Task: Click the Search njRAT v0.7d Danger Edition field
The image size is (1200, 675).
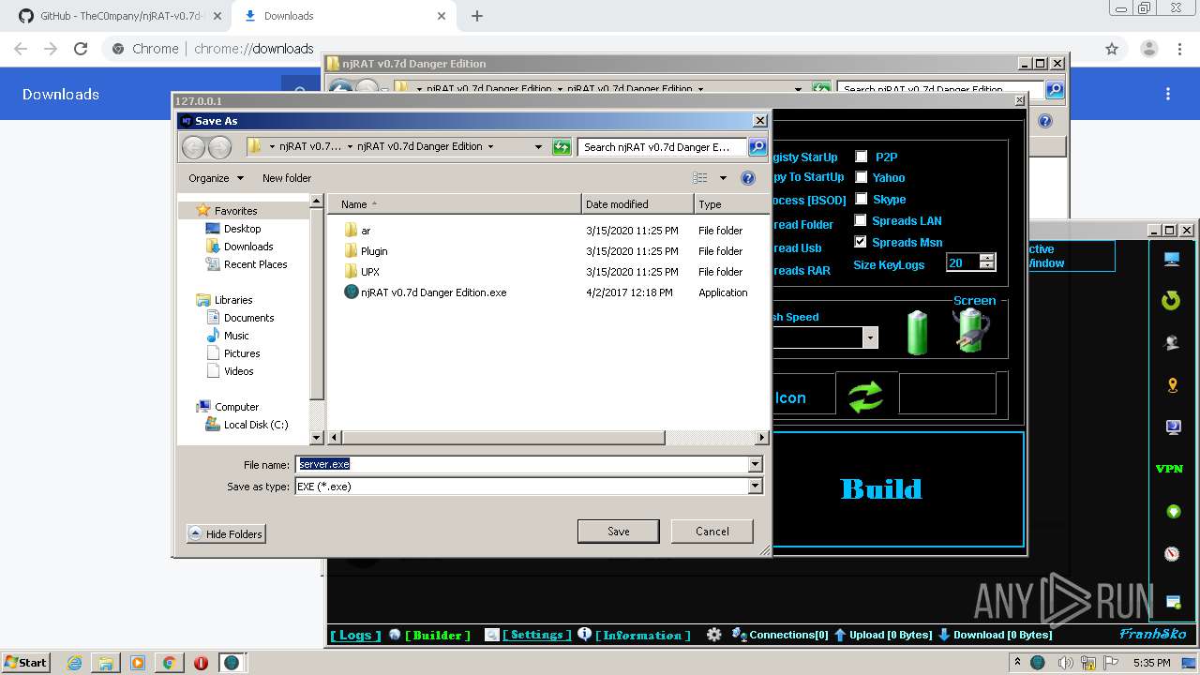Action: [x=663, y=146]
